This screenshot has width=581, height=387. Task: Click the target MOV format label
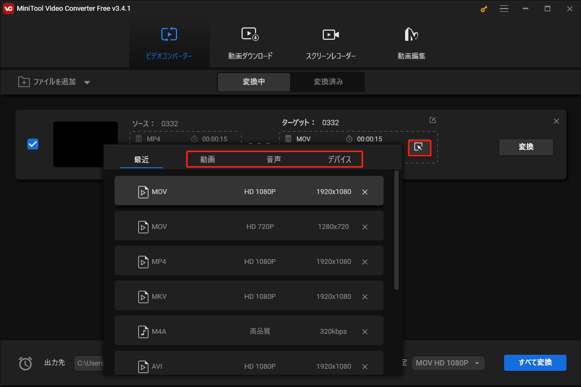[x=303, y=139]
